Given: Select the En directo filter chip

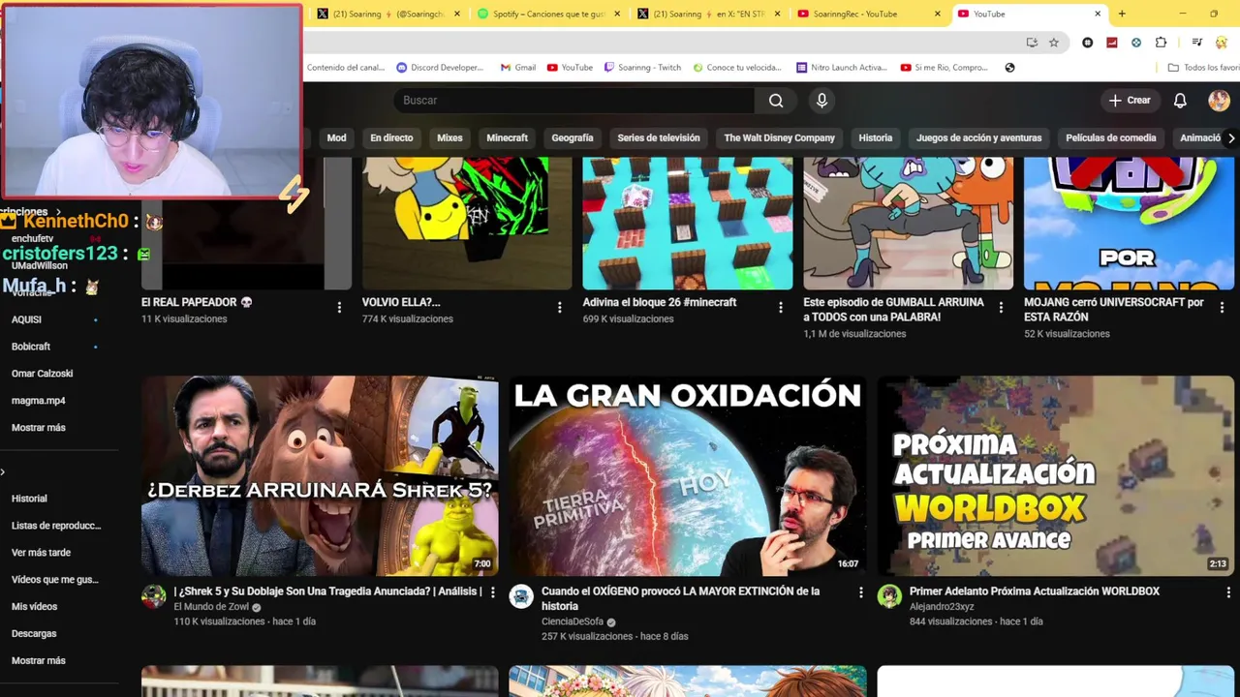Looking at the screenshot, I should point(391,137).
